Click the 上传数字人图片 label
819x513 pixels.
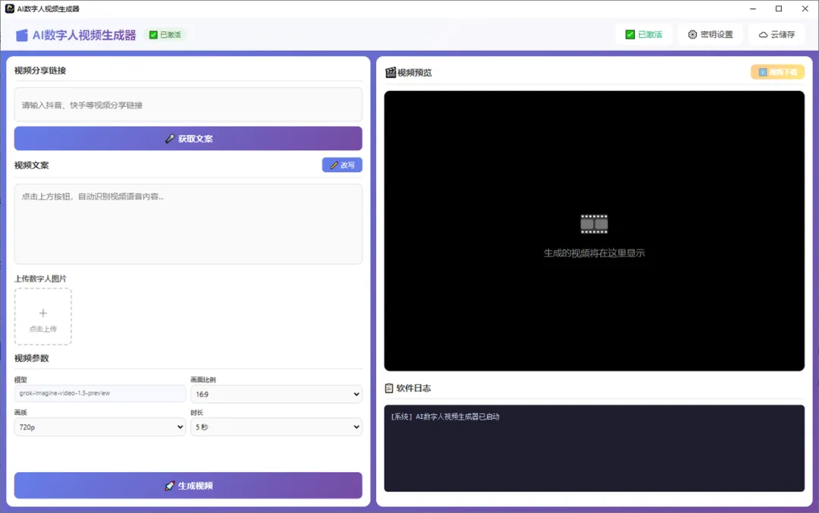point(40,279)
